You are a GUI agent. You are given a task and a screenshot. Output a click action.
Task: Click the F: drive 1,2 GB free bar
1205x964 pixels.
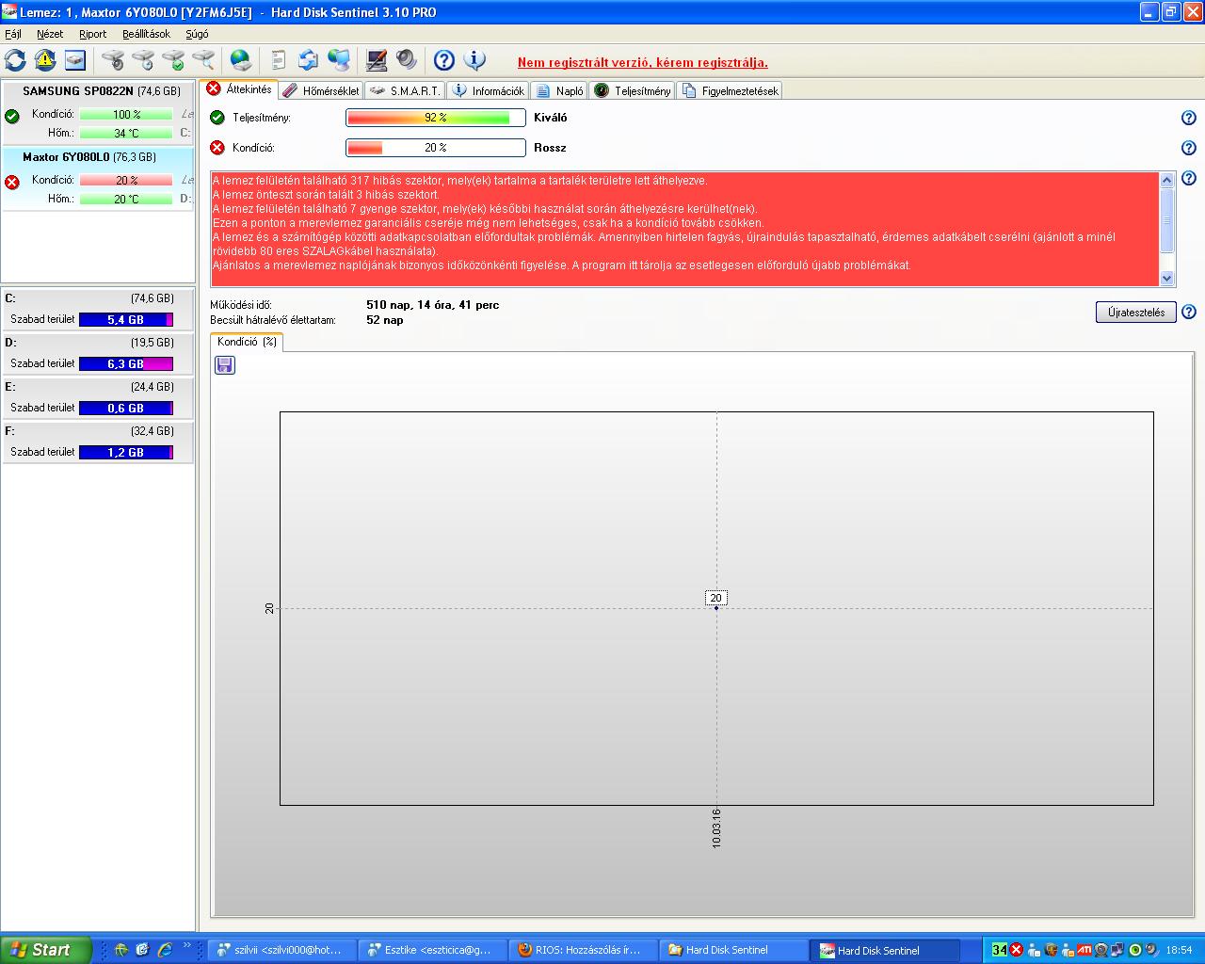126,453
